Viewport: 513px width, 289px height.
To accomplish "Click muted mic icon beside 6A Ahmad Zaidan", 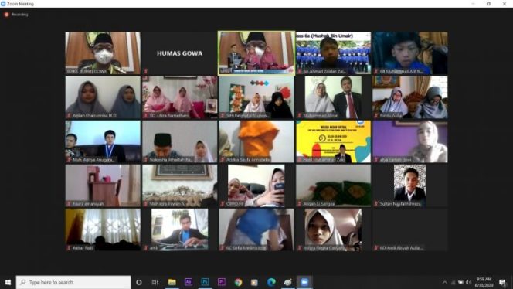I will click(x=299, y=71).
